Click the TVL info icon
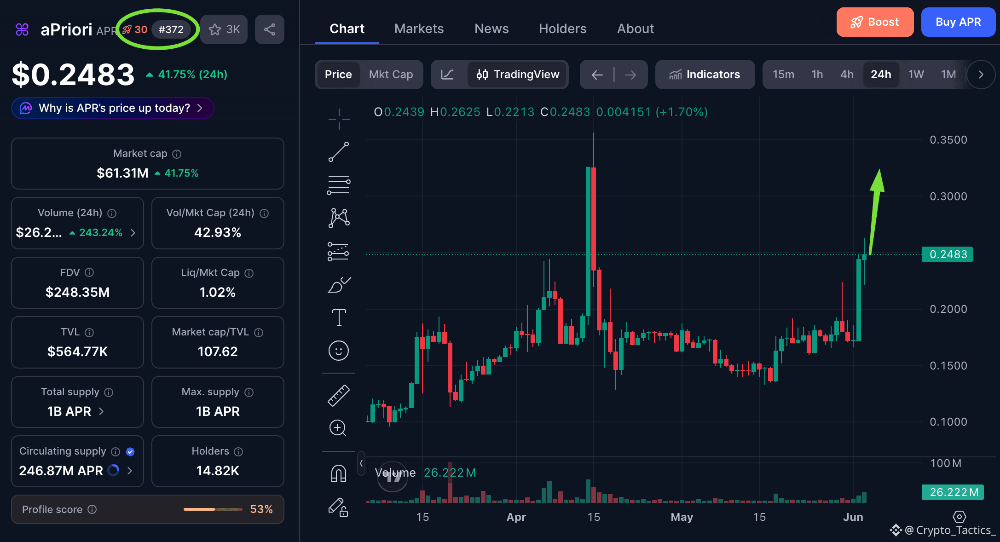Viewport: 1000px width, 542px height. pos(90,332)
